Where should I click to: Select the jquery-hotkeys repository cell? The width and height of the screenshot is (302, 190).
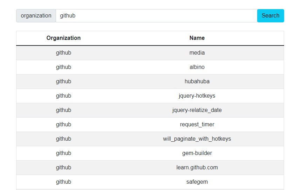point(197,96)
